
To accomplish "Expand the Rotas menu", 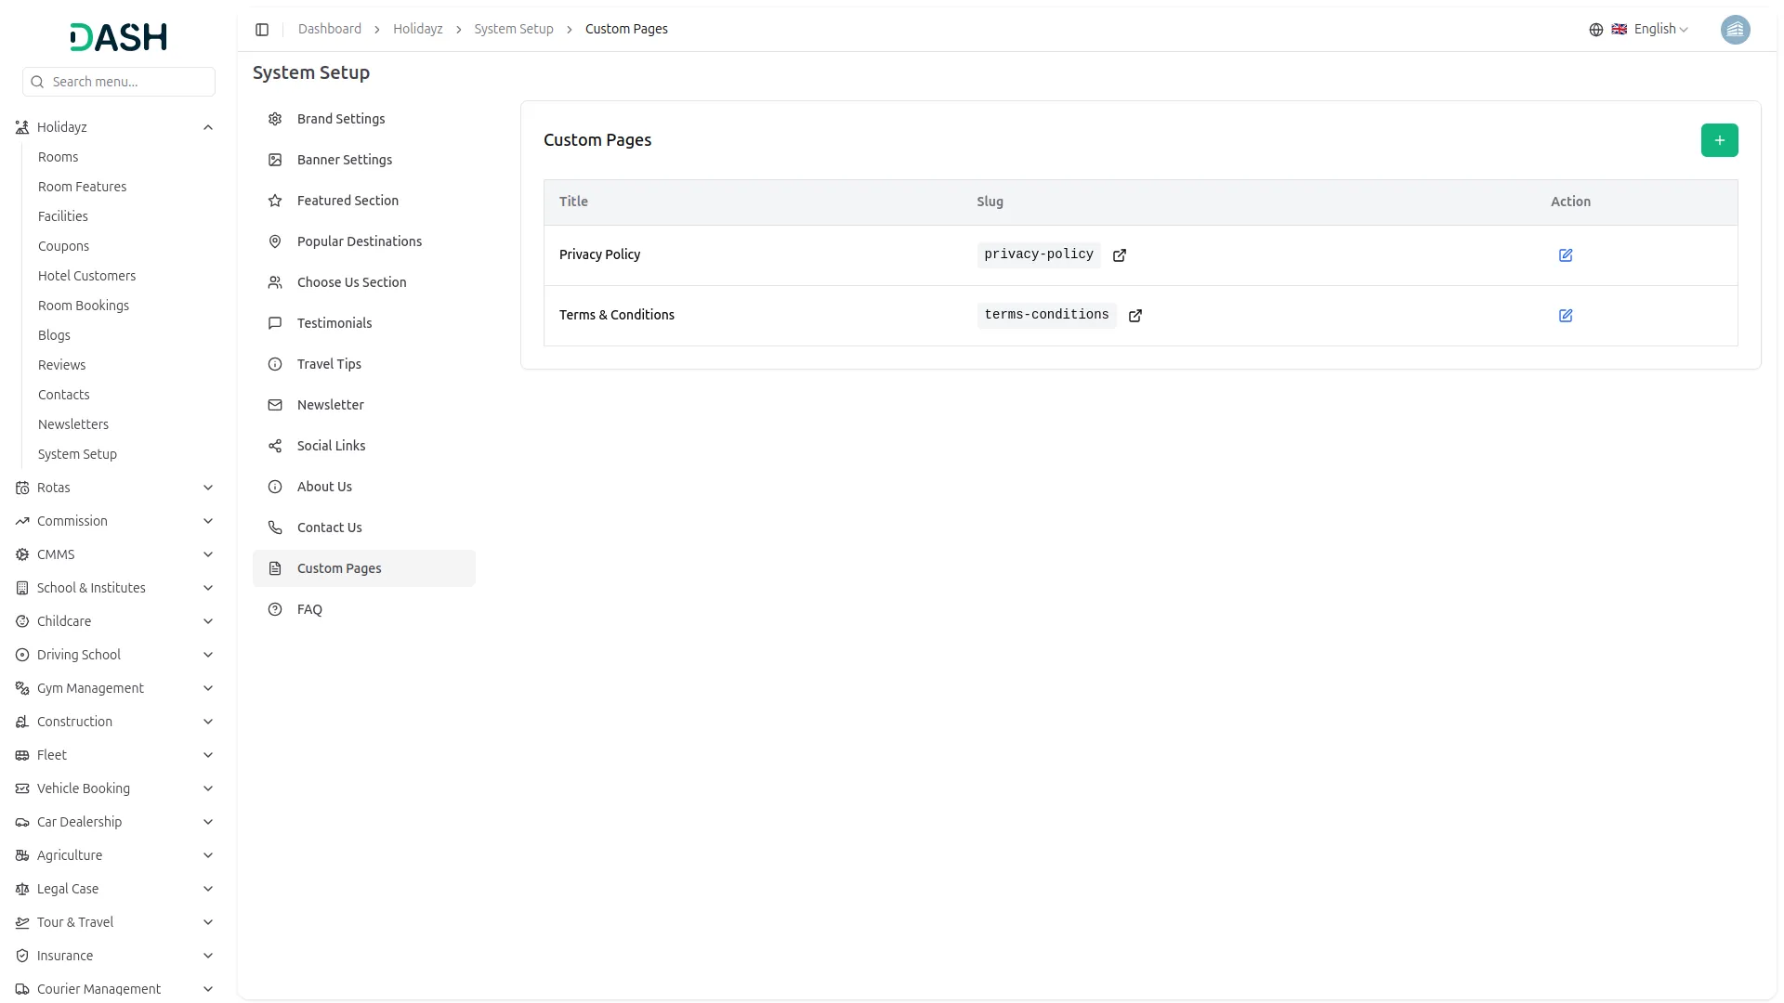I will tap(208, 488).
